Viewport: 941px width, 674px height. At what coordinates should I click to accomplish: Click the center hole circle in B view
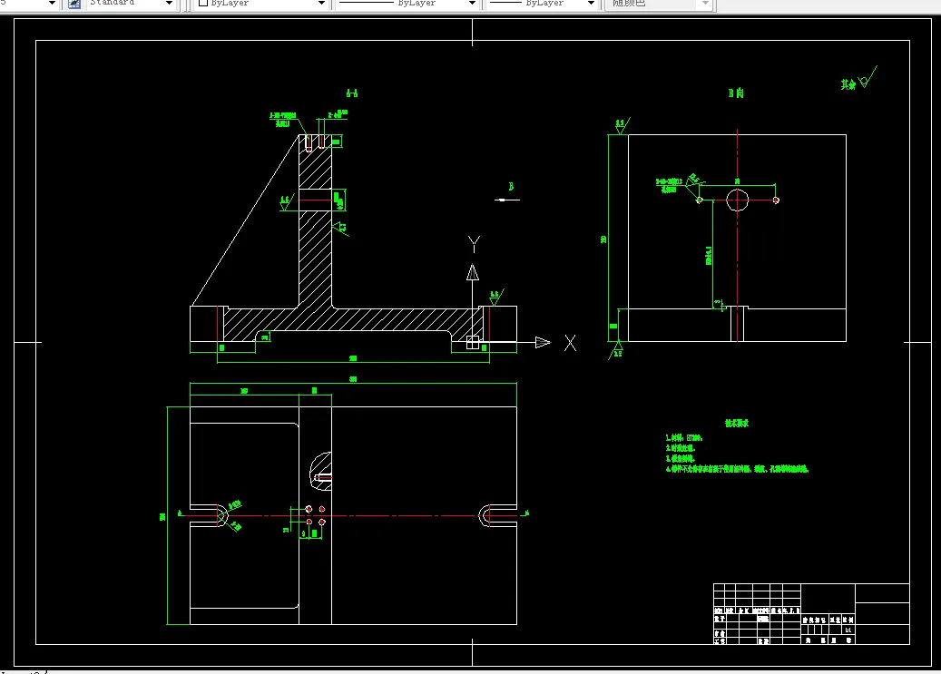(738, 200)
